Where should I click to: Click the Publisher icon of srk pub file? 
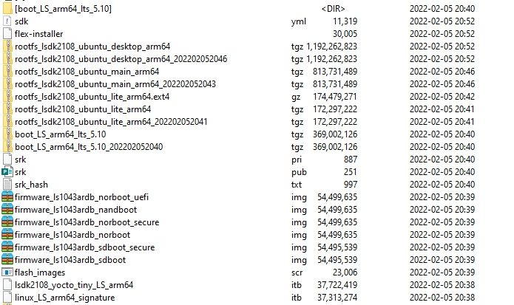pyautogui.click(x=7, y=171)
